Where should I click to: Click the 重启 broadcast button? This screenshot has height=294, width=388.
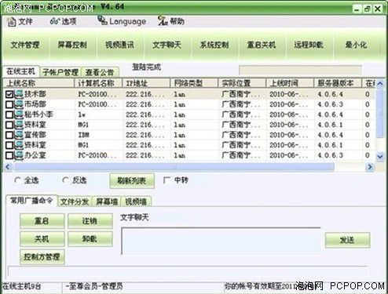(42, 221)
